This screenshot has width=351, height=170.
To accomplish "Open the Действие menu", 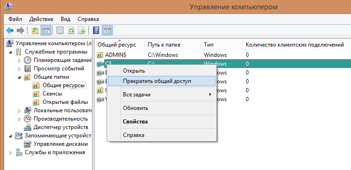I will 42,19.
